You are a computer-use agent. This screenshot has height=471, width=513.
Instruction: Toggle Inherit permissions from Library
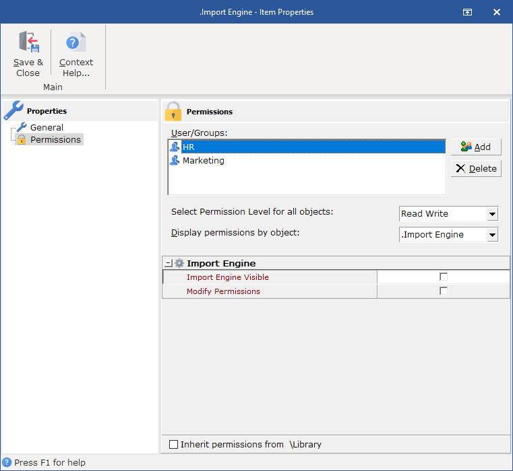click(174, 444)
